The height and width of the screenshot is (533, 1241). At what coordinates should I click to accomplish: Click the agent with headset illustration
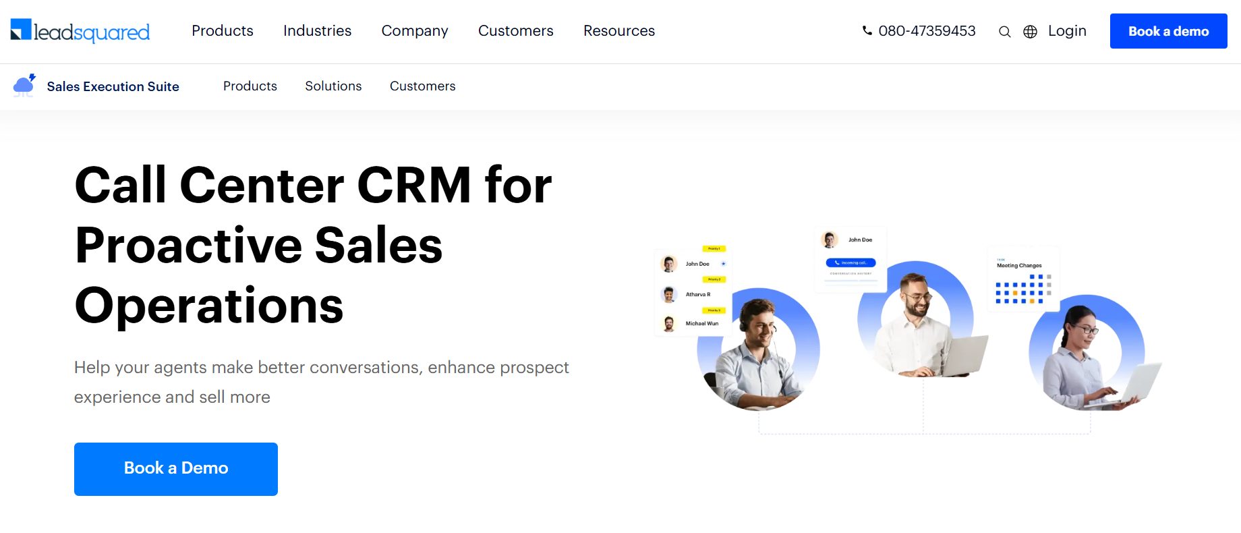point(759,351)
